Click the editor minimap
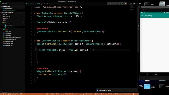169x95 pixels. [x=133, y=8]
